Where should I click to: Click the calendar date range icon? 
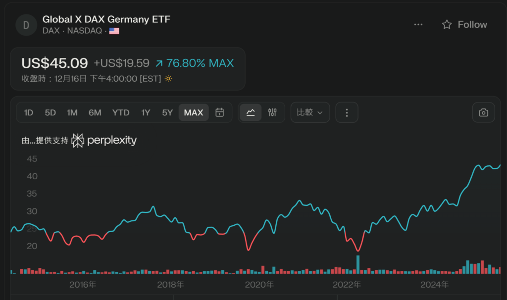click(219, 113)
